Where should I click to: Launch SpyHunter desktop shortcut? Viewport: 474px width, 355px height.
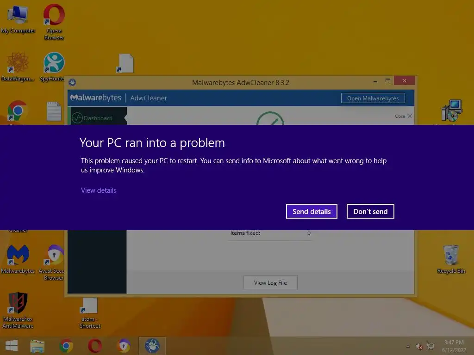(52, 67)
